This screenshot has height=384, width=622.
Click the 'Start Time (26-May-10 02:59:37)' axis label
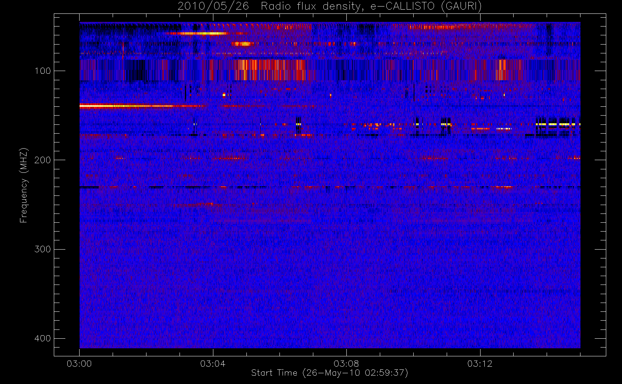pos(329,373)
